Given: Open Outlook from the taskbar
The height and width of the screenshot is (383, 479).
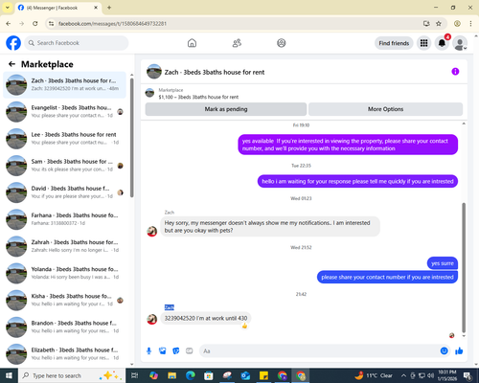Looking at the screenshot, I should 245,375.
